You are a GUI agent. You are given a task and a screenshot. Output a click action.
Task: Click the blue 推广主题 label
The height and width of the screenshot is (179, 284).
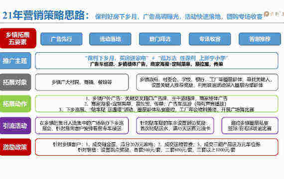pyautogui.click(x=15, y=61)
